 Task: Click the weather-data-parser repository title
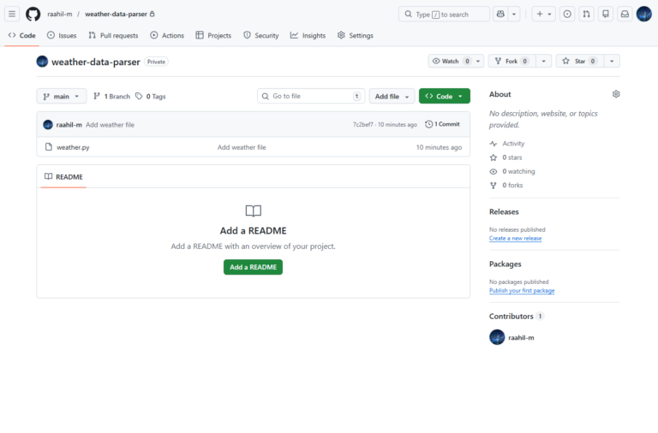coord(96,62)
